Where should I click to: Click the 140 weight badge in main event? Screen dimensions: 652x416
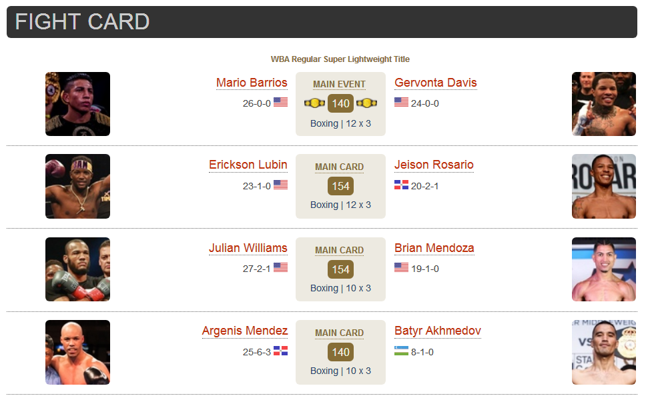click(x=340, y=103)
